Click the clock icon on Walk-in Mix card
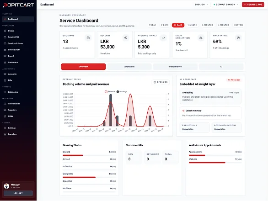The height and width of the screenshot is (201, 268). pyautogui.click(x=238, y=38)
